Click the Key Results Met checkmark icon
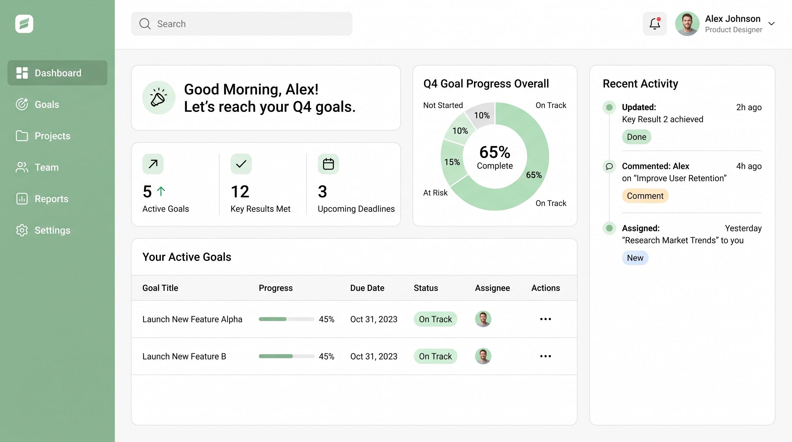 [x=241, y=164]
